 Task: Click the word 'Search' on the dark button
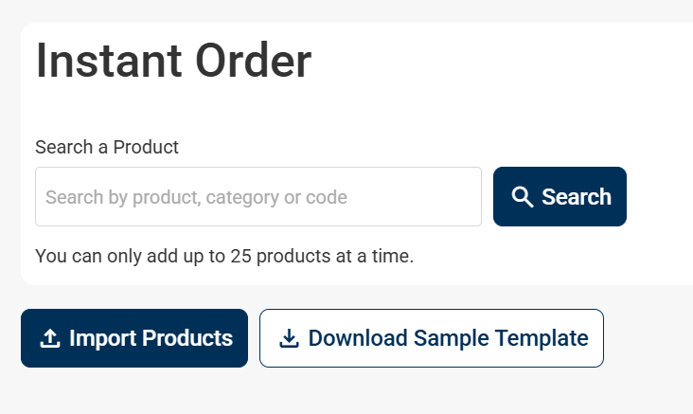pos(577,197)
